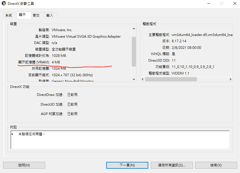Click the 驅動程式 horizontal scrollbar thumb
240x173 pixels.
tap(171, 79)
